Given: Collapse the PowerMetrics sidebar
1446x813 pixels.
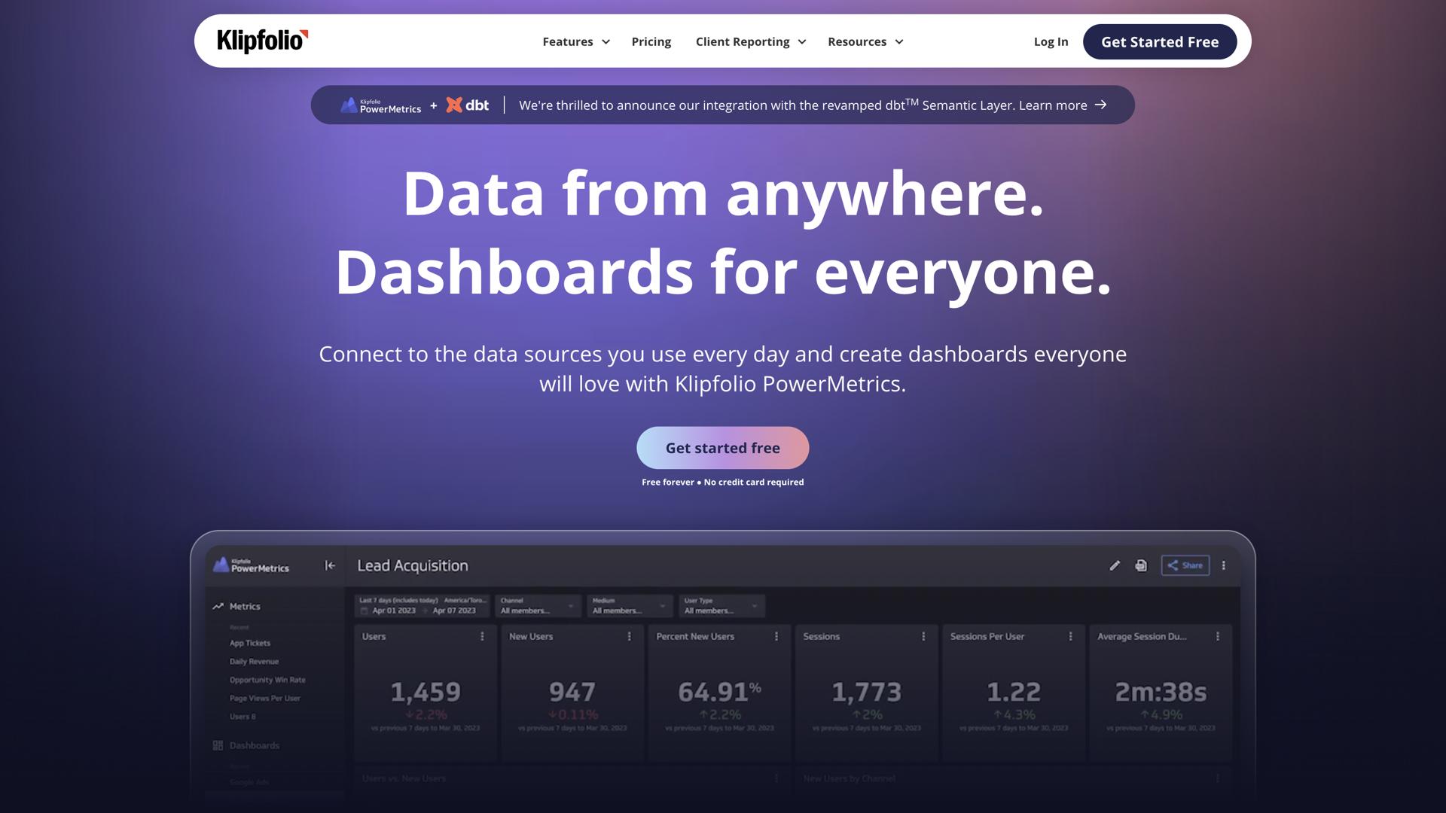Looking at the screenshot, I should click(x=330, y=565).
